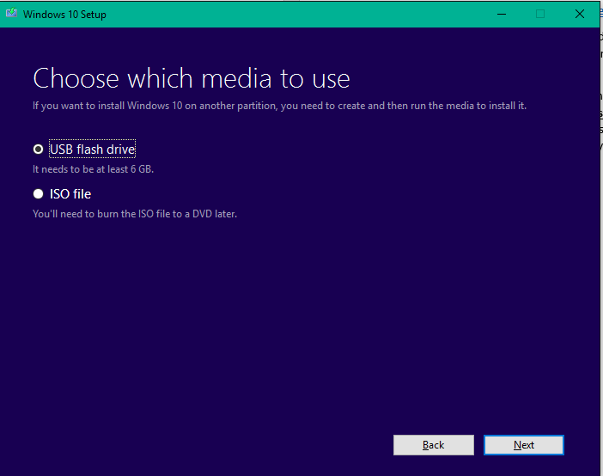603x476 pixels.
Task: Click the 'ISO file' label text
Action: coord(70,194)
